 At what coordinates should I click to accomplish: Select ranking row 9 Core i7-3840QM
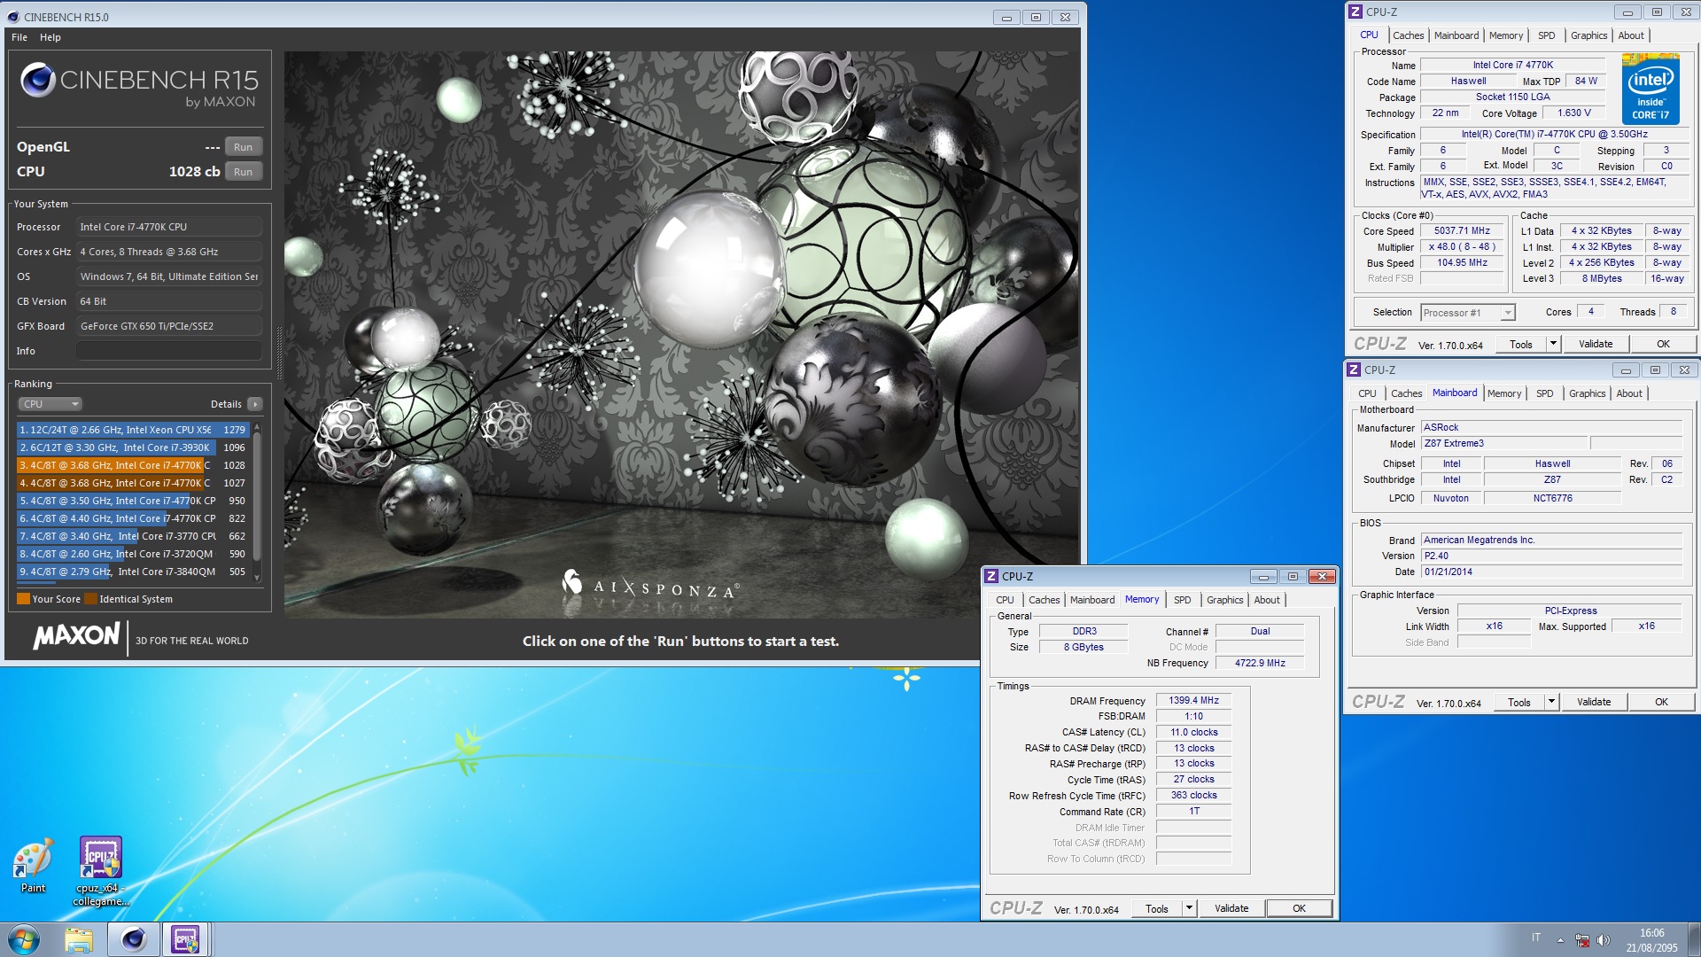coord(131,572)
